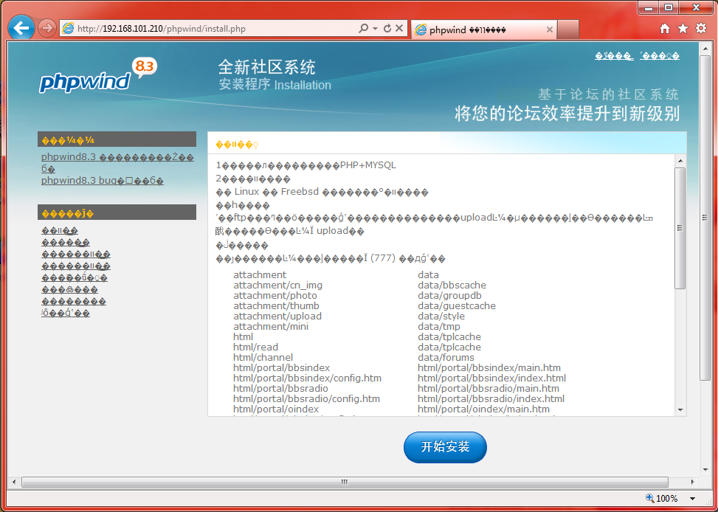718x512 pixels.
Task: Maximize the browser window
Action: click(669, 8)
